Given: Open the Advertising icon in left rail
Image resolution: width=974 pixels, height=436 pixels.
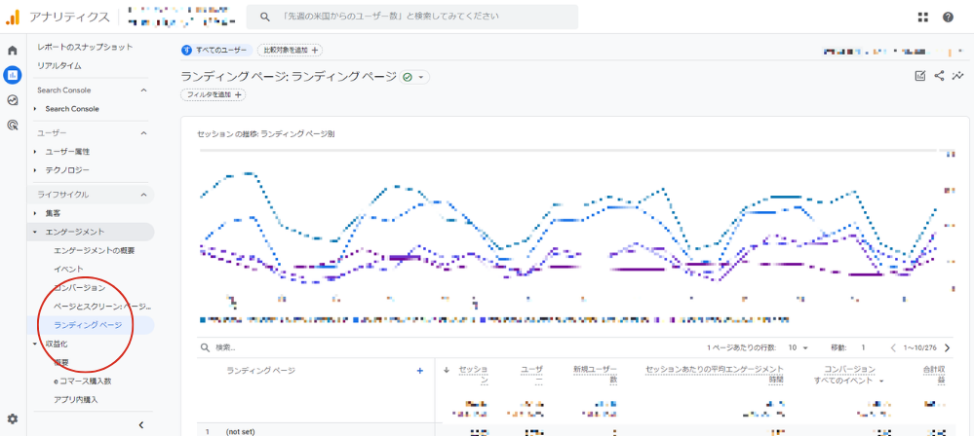Looking at the screenshot, I should (x=13, y=125).
